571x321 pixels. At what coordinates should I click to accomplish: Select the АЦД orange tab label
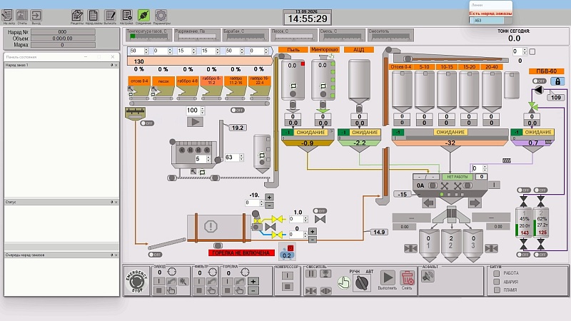(359, 49)
